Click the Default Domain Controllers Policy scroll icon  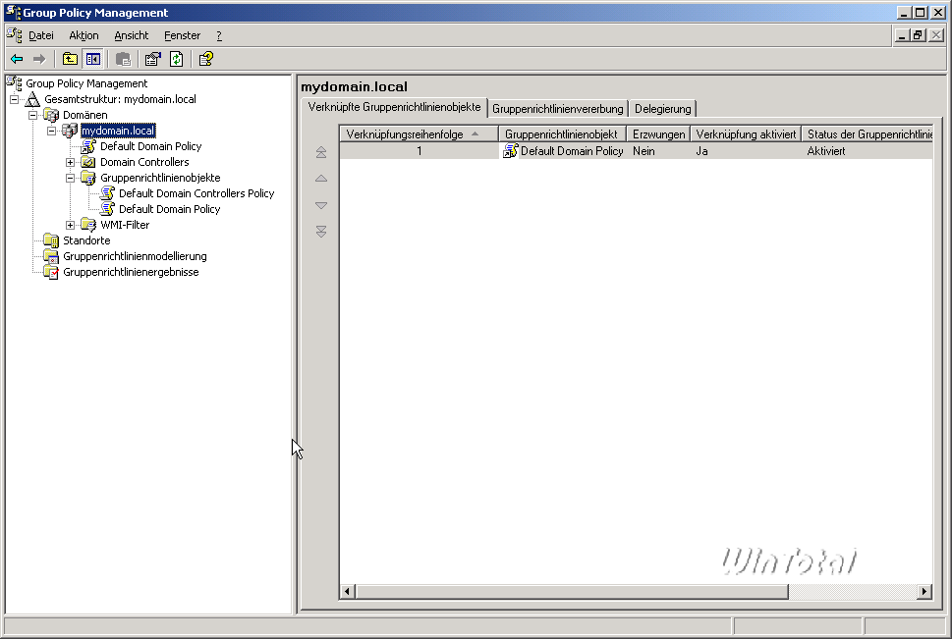point(107,193)
